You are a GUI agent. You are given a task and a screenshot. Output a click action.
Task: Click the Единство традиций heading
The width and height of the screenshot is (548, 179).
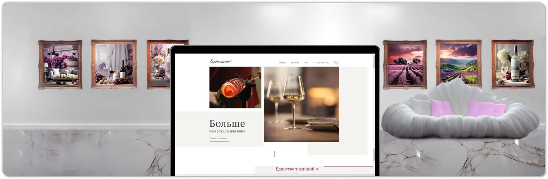tap(297, 169)
